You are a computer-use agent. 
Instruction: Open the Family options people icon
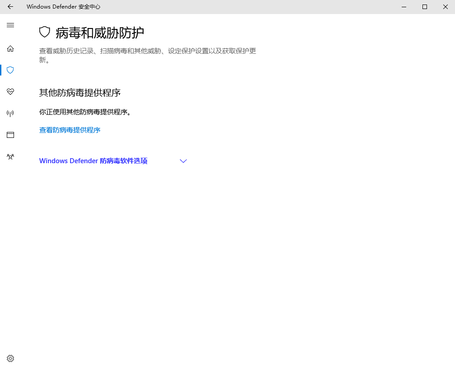[10, 156]
